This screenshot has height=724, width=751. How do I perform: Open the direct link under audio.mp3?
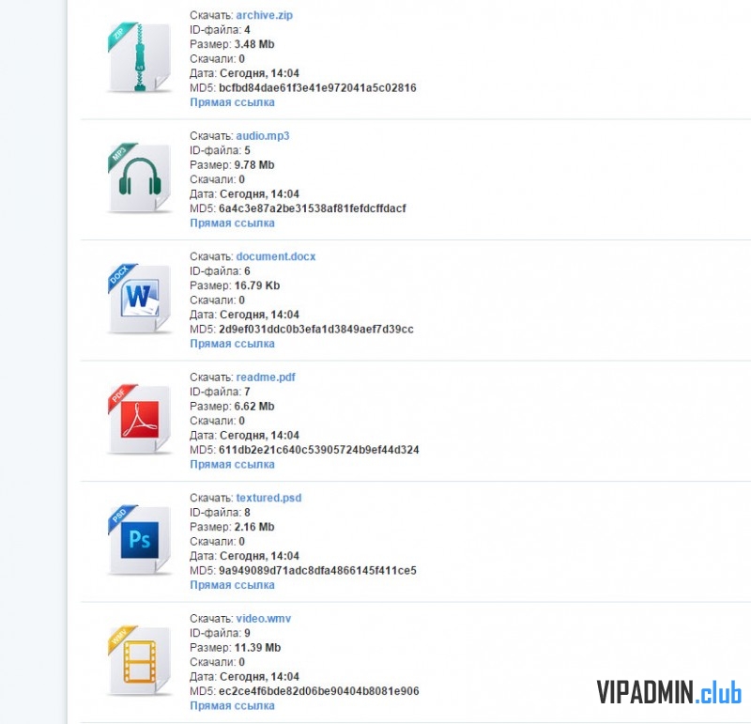[232, 223]
